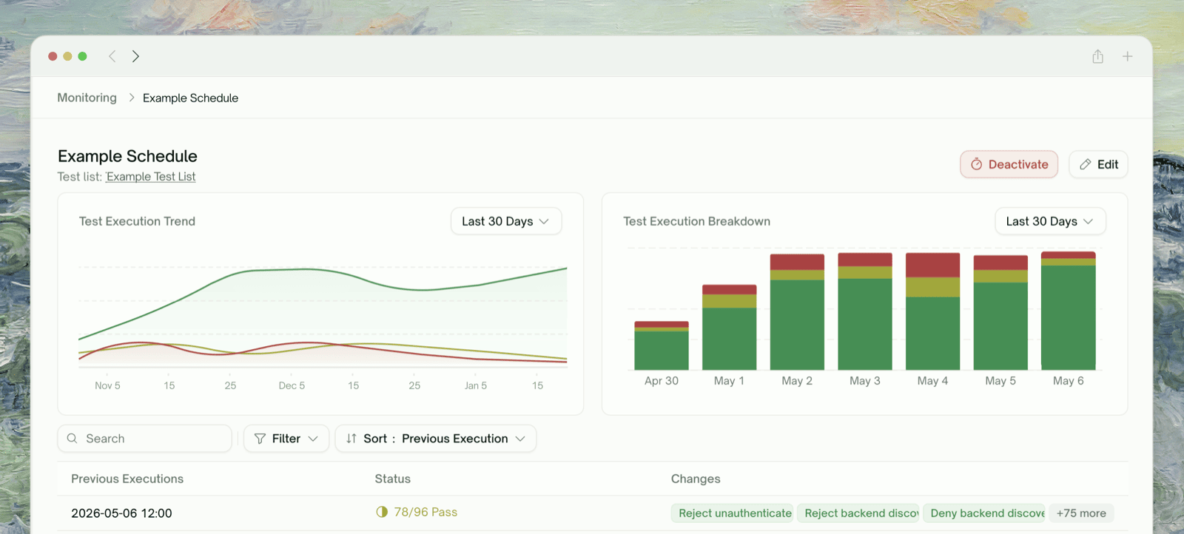Click the funnel icon on the Filter button
The width and height of the screenshot is (1184, 534).
[x=260, y=439]
